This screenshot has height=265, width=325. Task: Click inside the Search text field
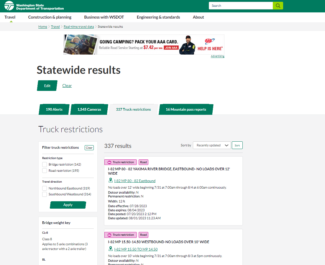[240, 6]
